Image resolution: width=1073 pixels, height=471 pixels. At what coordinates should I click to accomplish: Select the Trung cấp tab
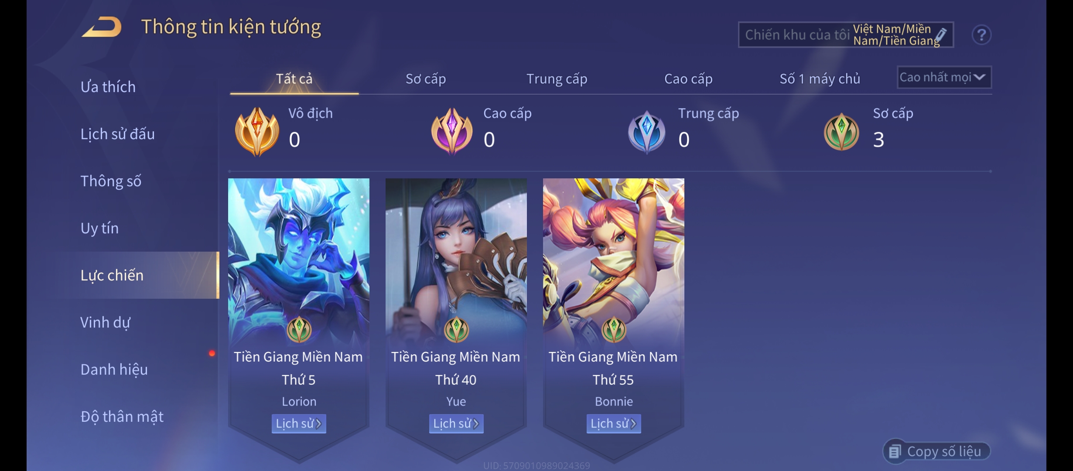click(x=557, y=79)
